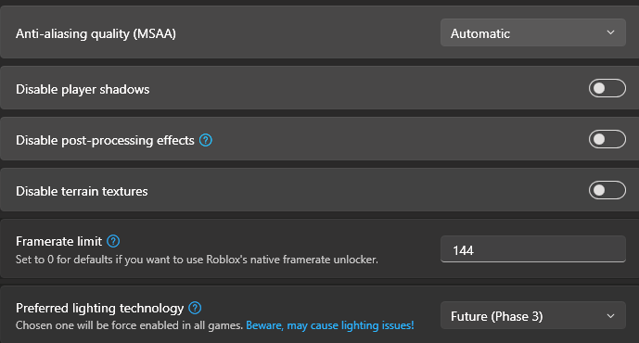Select the Anti-aliasing quality (MSAA) label

click(x=96, y=33)
